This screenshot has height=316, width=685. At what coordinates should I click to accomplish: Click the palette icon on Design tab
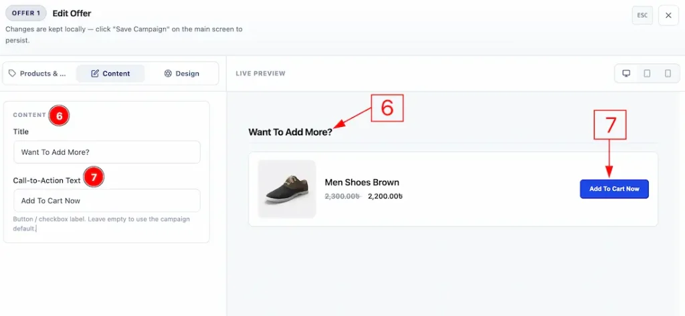(168, 73)
